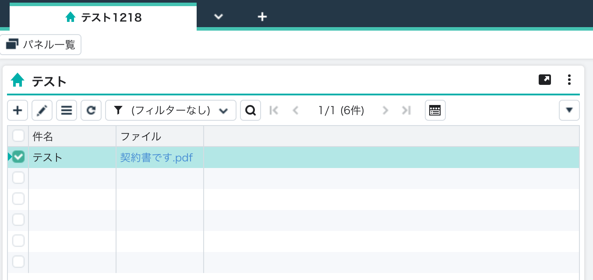Click the table view settings icon
Screen dimensions: 593x280
(x=435, y=110)
